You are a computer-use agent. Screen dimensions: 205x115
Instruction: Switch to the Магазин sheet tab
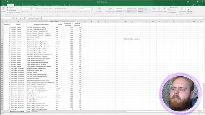pos(35,111)
